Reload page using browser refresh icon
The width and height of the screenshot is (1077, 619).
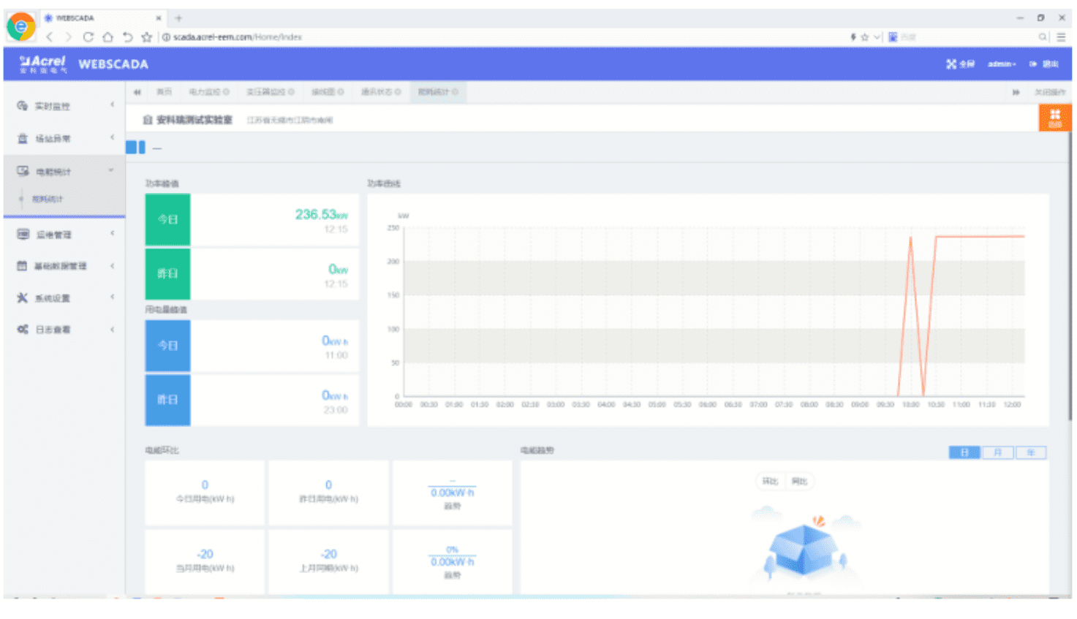coord(88,37)
